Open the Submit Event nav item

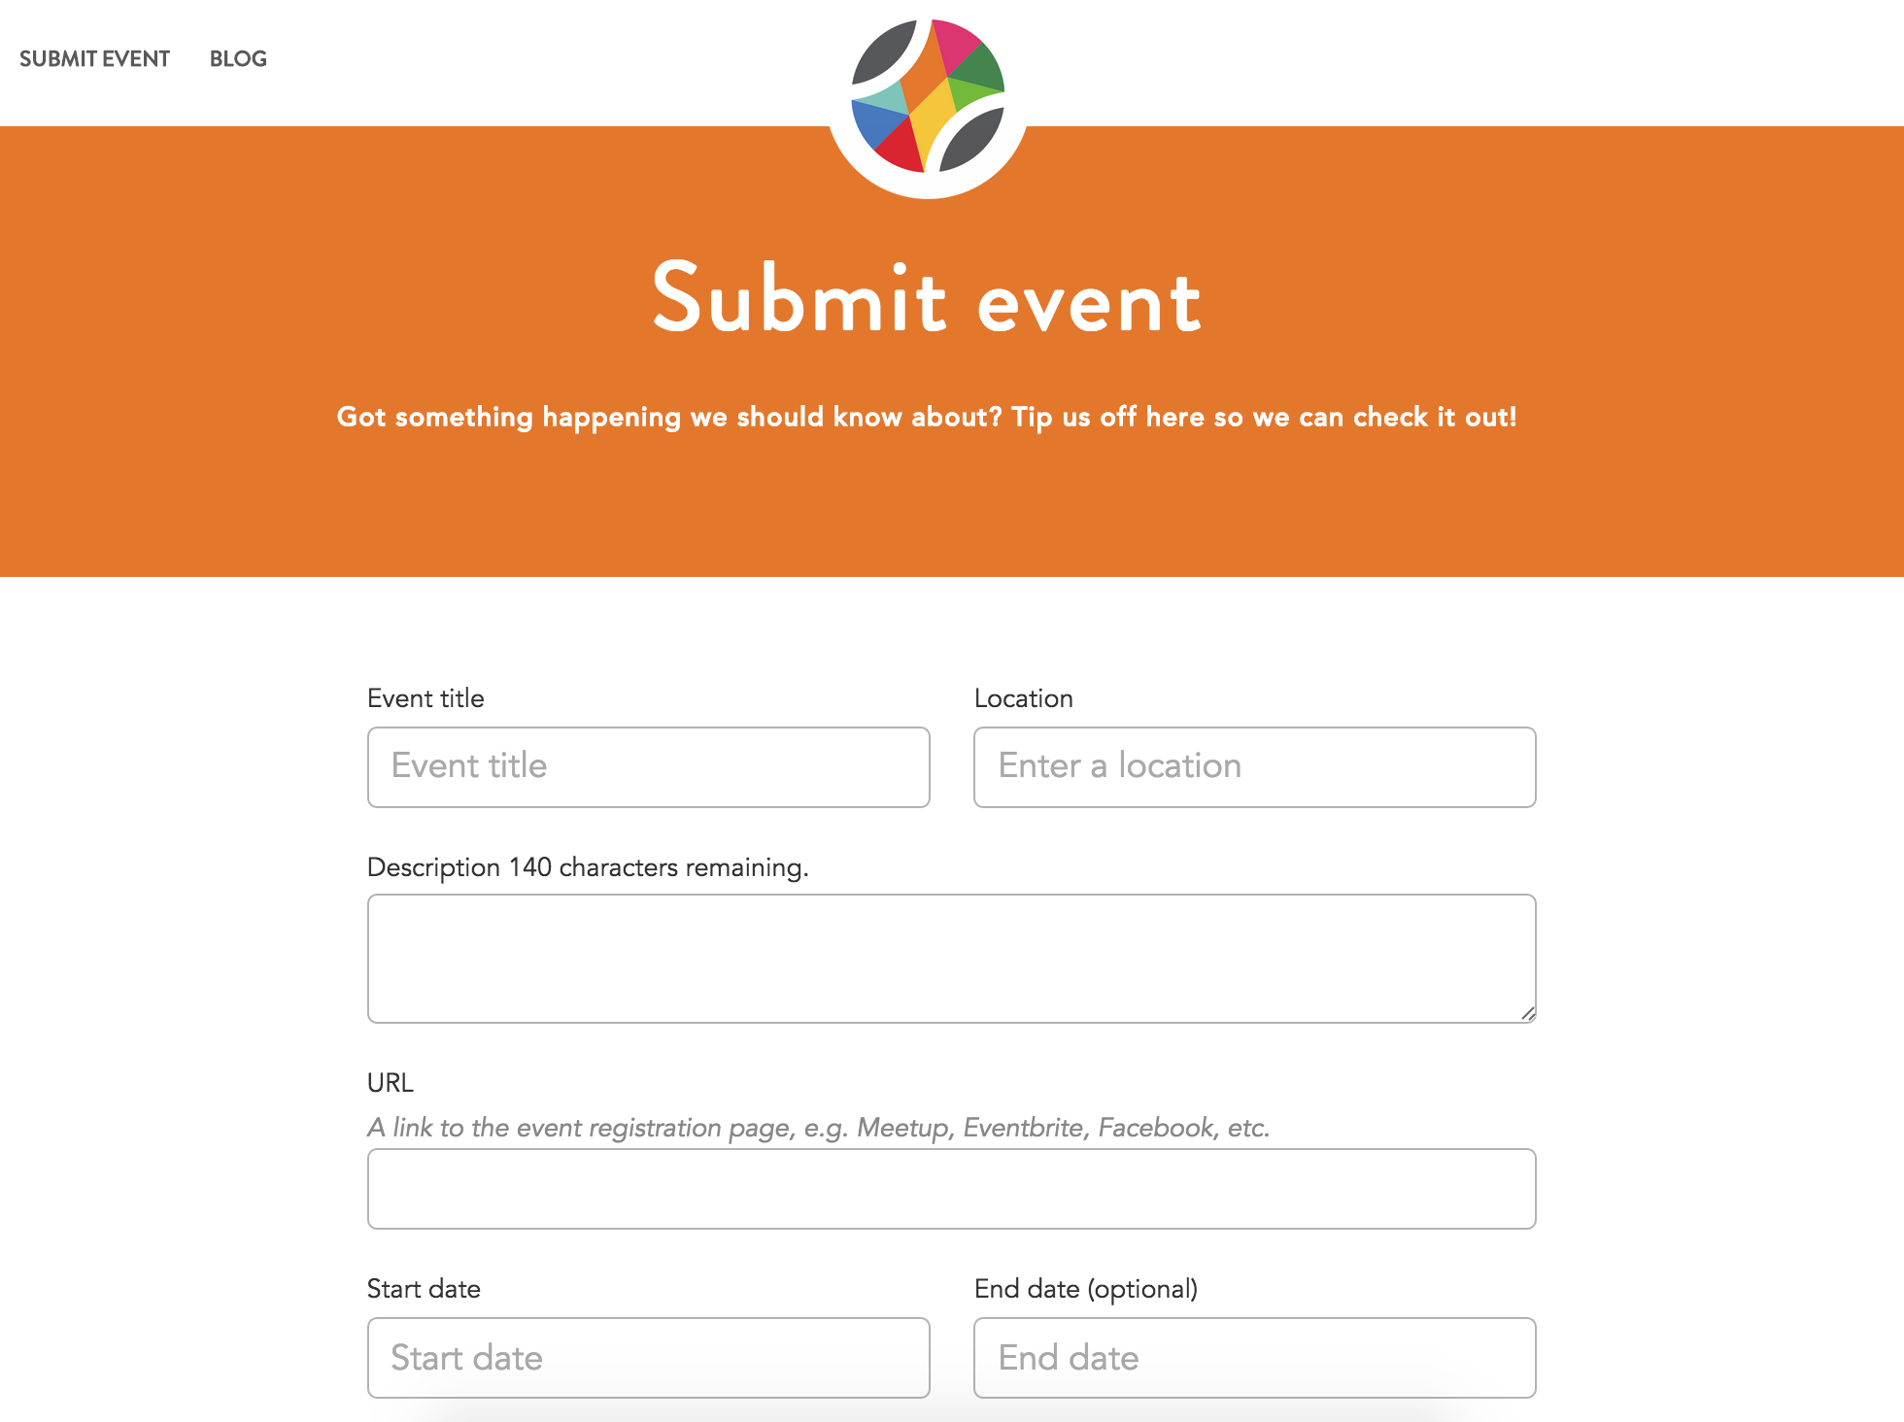click(x=94, y=58)
